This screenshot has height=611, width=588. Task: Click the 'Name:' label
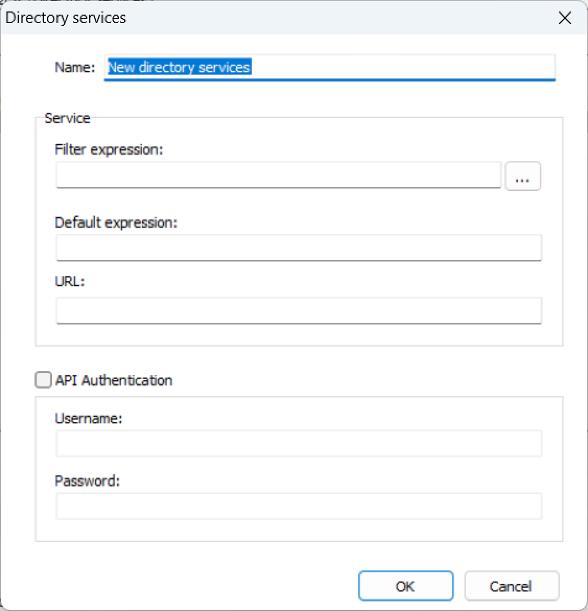(75, 67)
